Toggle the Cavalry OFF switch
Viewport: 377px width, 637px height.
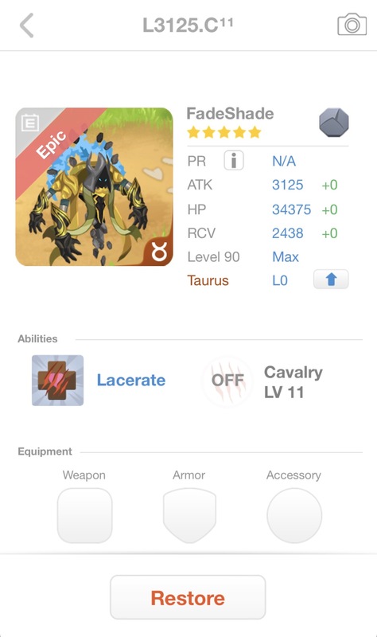(x=227, y=381)
